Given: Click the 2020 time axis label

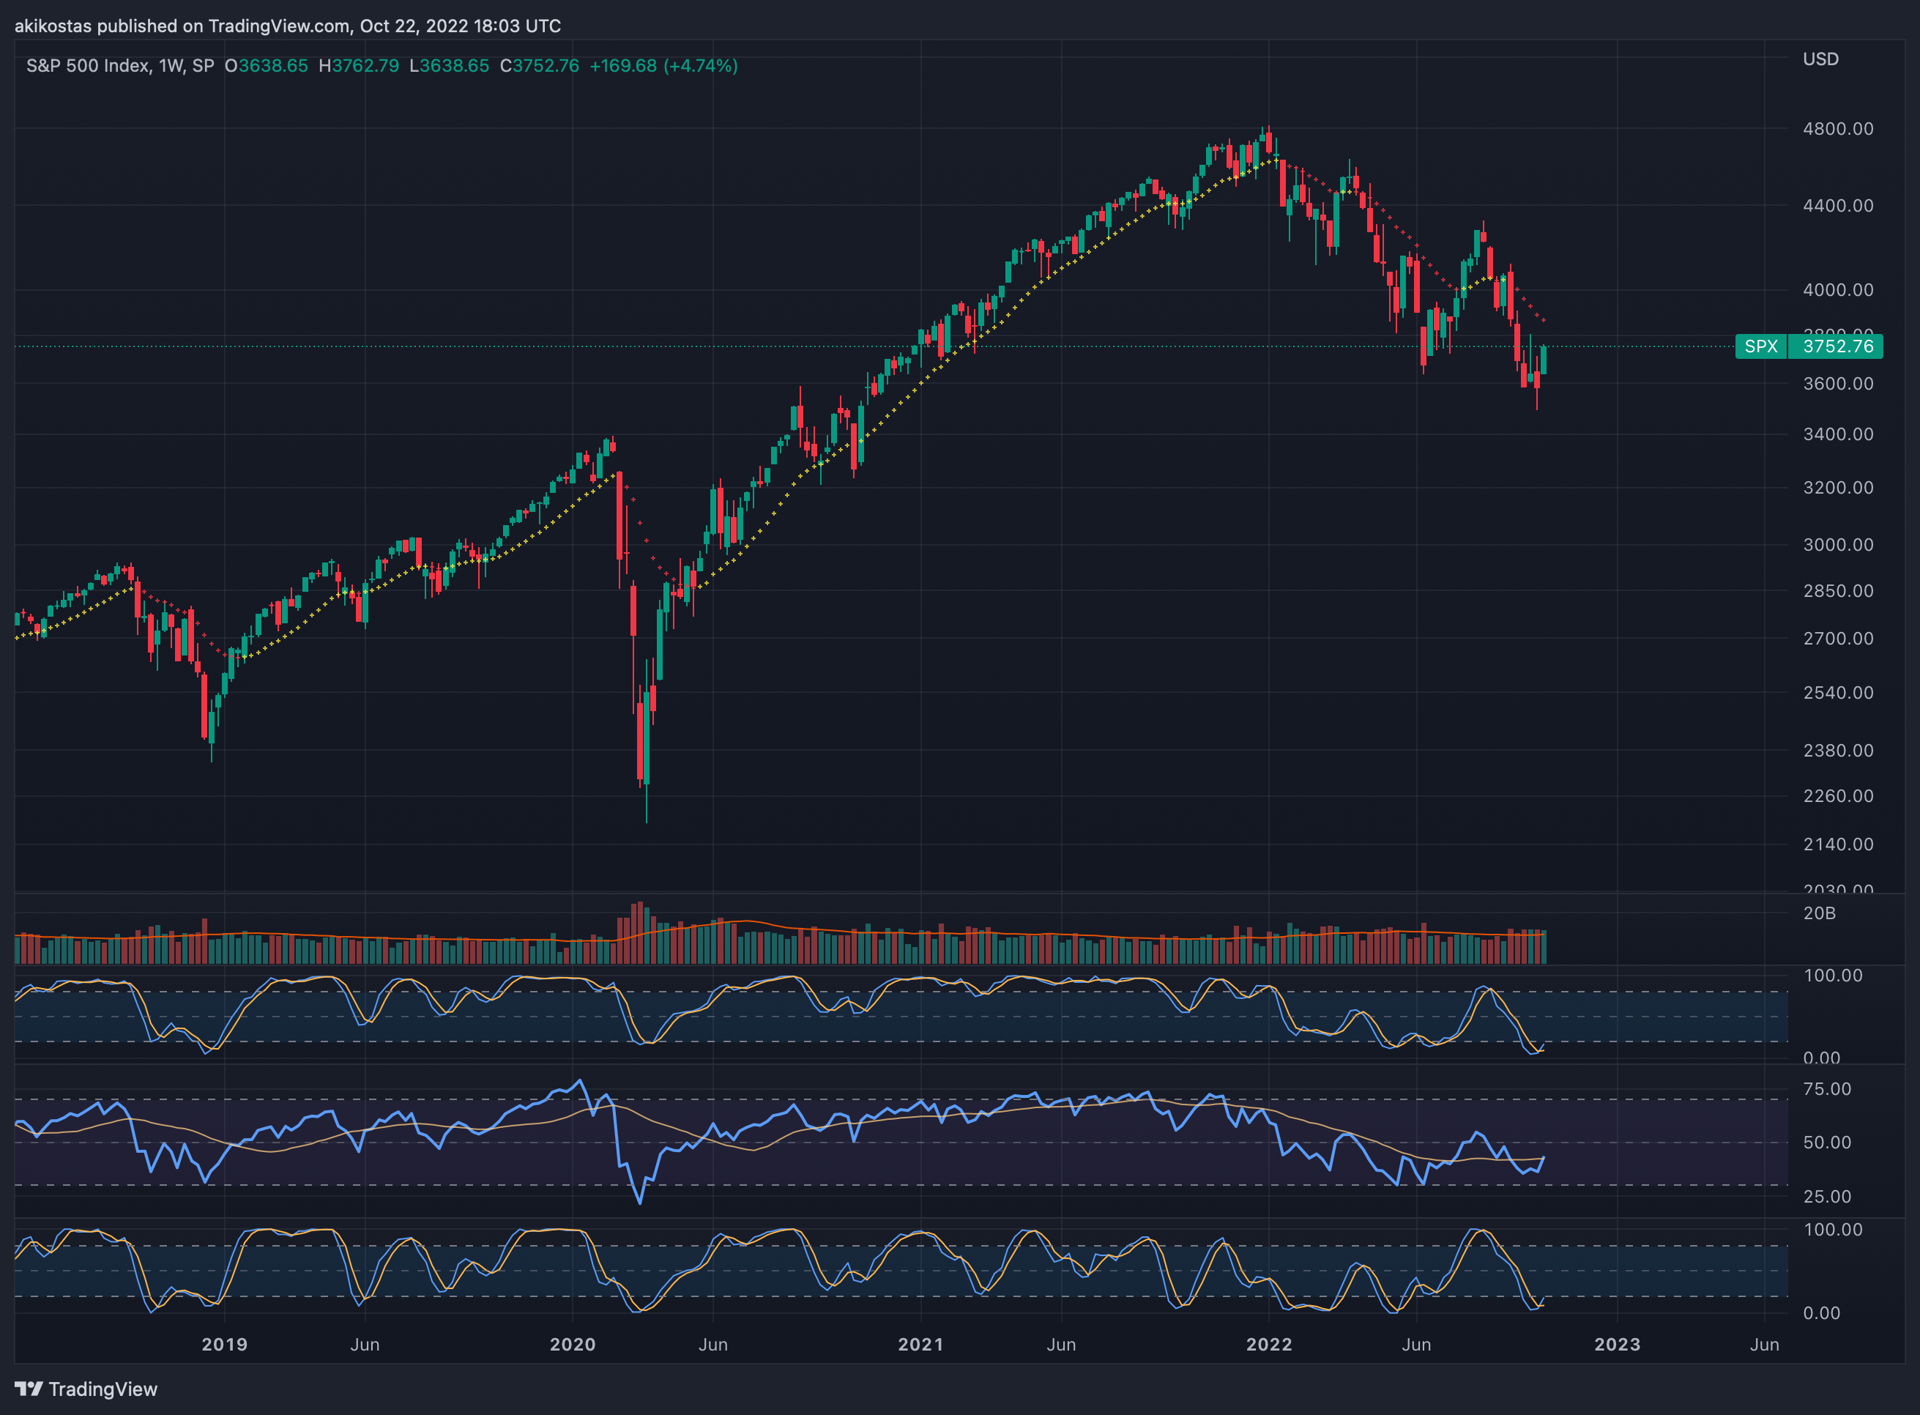Looking at the screenshot, I should (572, 1344).
